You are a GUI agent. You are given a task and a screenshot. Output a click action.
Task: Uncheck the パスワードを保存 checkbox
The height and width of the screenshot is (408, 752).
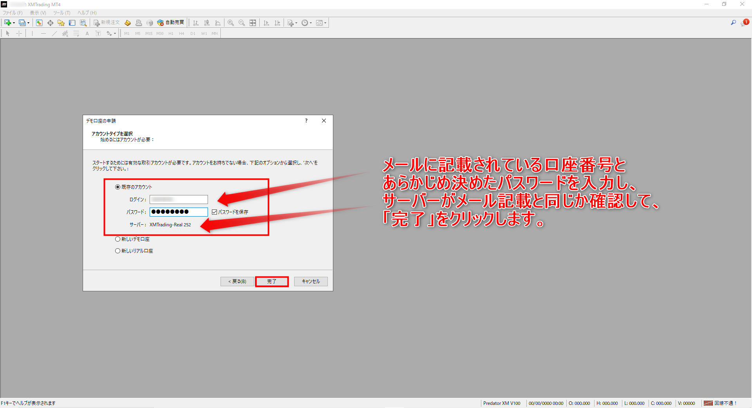point(214,212)
